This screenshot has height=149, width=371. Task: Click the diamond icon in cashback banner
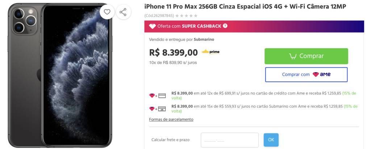(x=153, y=26)
